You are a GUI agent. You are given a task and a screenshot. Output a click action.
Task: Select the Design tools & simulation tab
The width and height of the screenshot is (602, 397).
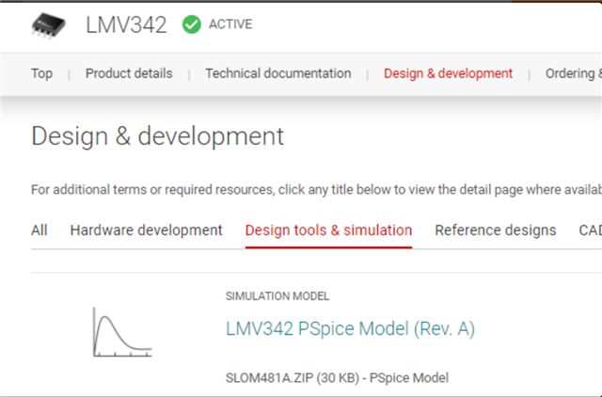coord(328,230)
